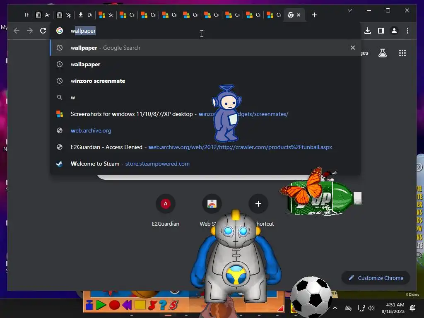This screenshot has width=424, height=318.
Task: Open the web.archive.org suggestion
Action: [x=205, y=130]
